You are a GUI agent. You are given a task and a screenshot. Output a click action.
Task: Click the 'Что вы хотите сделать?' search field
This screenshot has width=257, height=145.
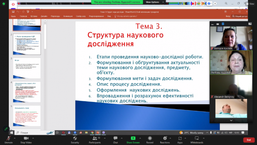click(x=126, y=16)
